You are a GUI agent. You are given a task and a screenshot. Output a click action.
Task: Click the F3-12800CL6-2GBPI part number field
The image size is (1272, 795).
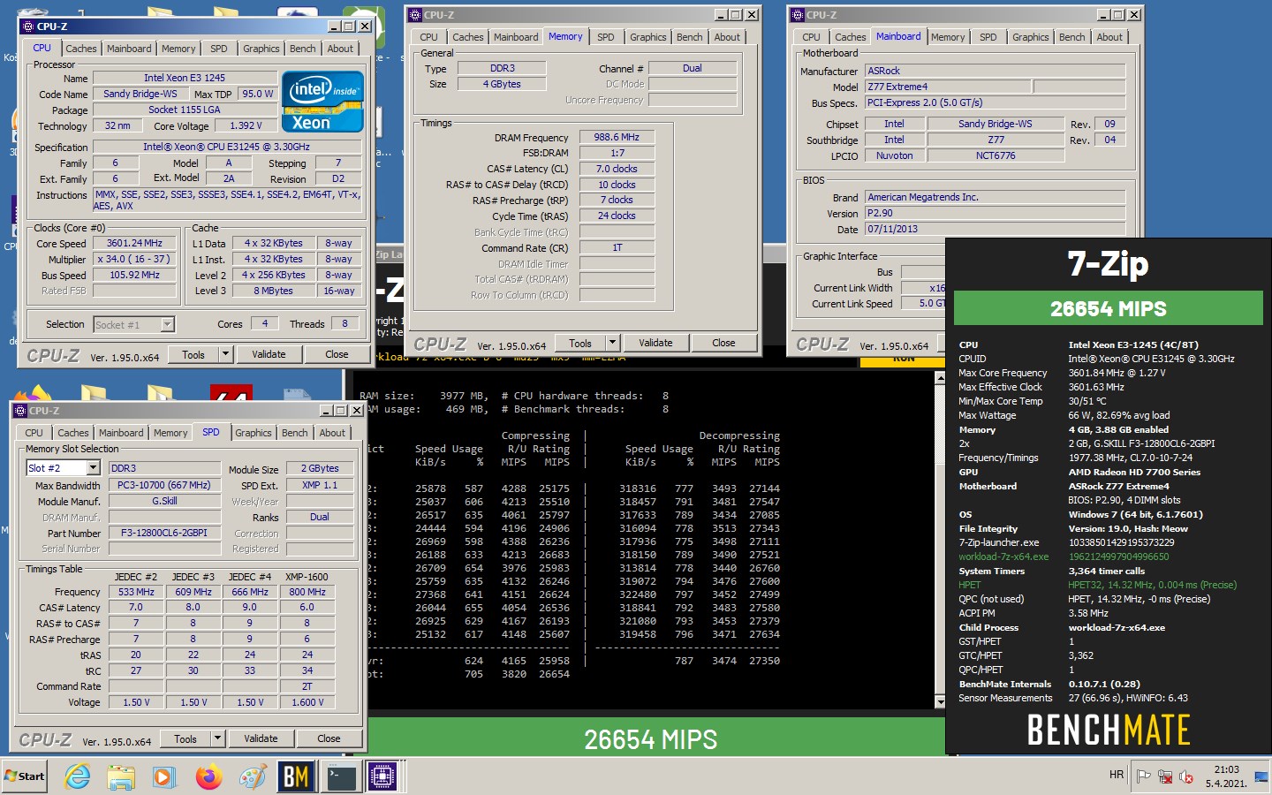[x=164, y=533]
